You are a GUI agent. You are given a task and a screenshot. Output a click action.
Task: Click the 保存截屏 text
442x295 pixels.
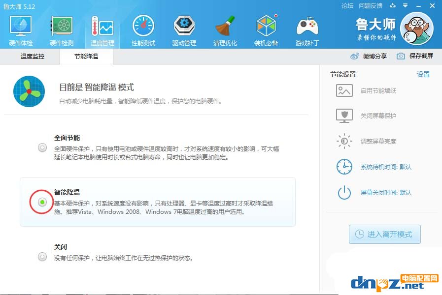point(421,56)
